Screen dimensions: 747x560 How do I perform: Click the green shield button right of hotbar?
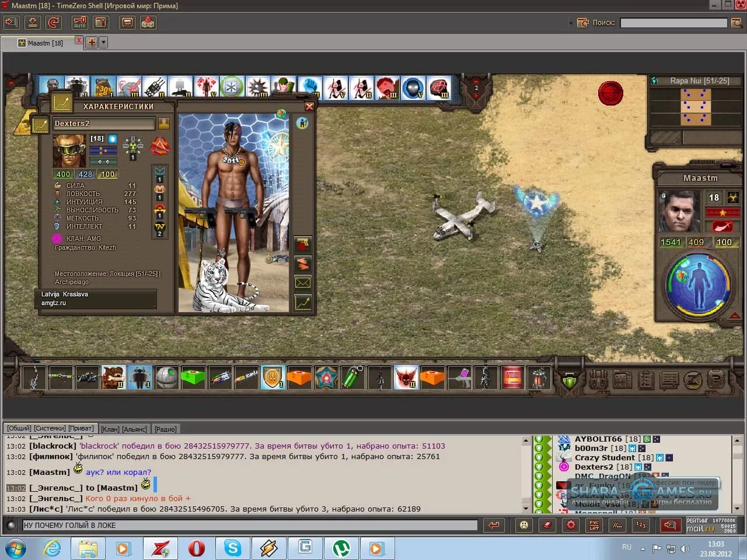tap(570, 381)
